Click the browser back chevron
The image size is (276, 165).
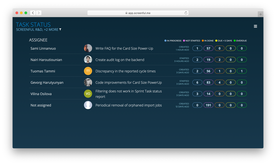(x=33, y=12)
